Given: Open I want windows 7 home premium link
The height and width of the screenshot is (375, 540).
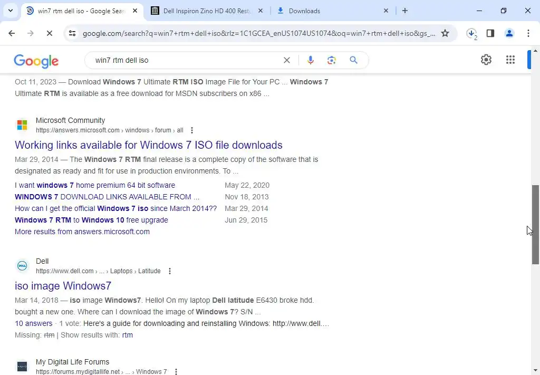Looking at the screenshot, I should 95,185.
